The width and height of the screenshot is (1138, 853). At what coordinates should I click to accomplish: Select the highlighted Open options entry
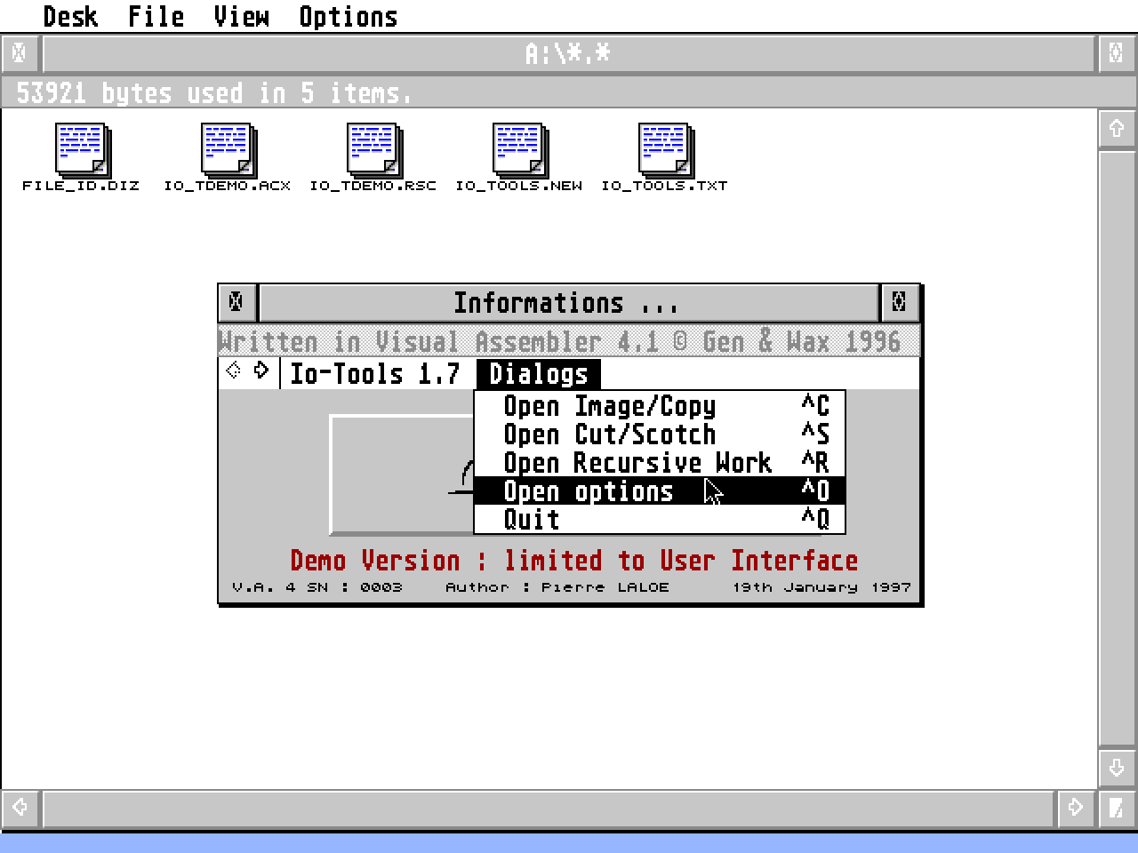coord(588,491)
